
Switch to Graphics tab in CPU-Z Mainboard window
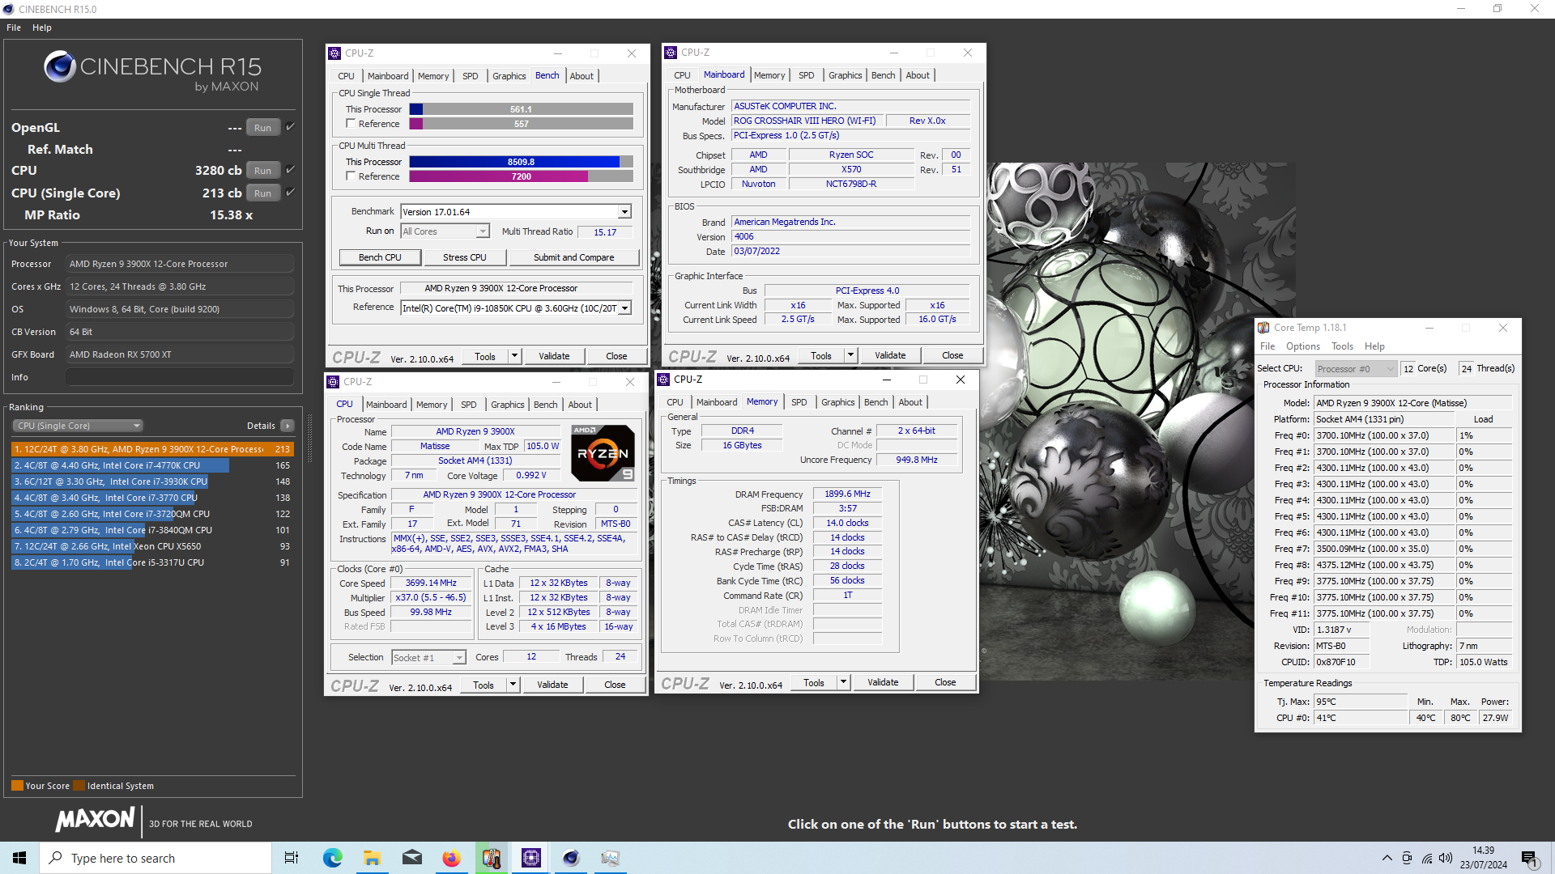845,75
